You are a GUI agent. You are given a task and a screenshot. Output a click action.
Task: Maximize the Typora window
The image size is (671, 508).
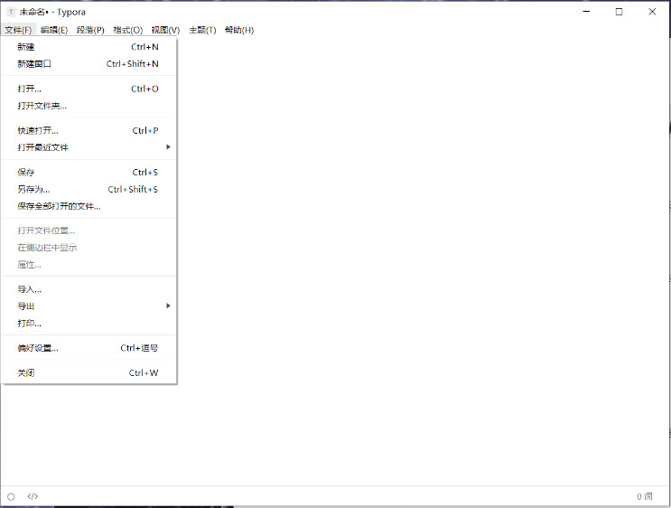(x=619, y=12)
